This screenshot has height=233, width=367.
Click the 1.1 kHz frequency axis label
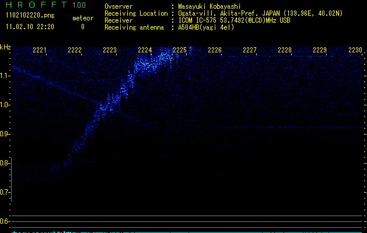5,76
